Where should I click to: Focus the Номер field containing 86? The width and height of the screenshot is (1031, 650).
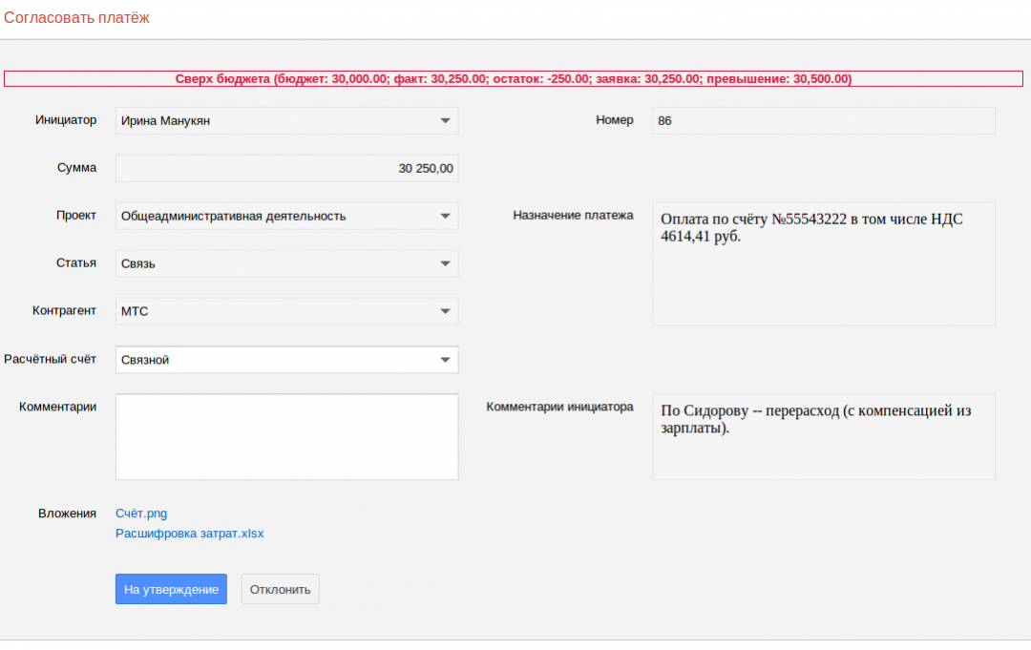point(823,120)
